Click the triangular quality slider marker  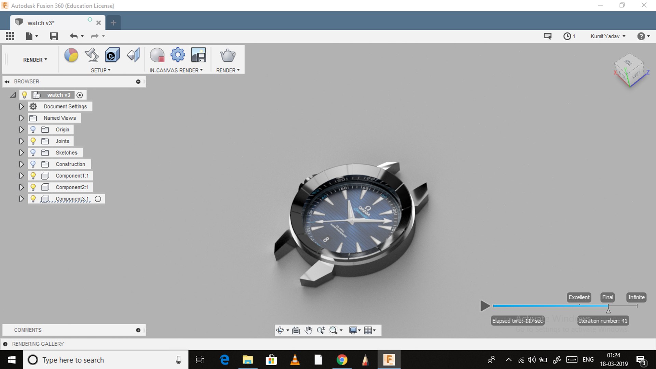pos(608,311)
